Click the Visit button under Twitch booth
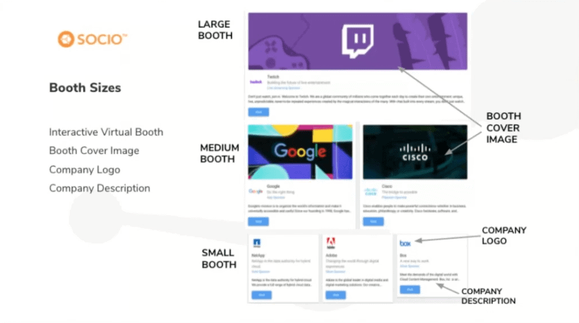The width and height of the screenshot is (579, 323). pos(258,112)
